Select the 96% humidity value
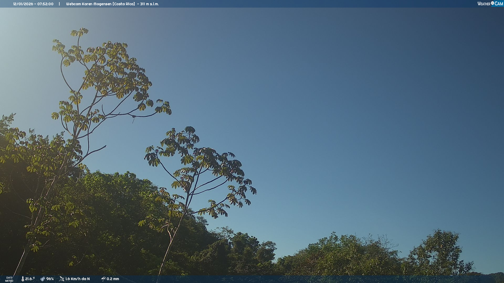 pyautogui.click(x=50, y=279)
